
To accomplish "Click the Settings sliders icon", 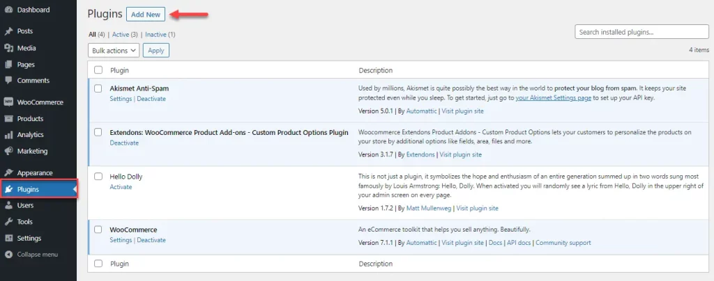I will [8, 239].
